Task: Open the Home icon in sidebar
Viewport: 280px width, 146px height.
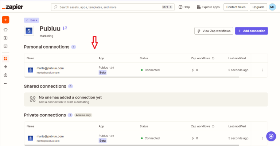Action: point(5,30)
